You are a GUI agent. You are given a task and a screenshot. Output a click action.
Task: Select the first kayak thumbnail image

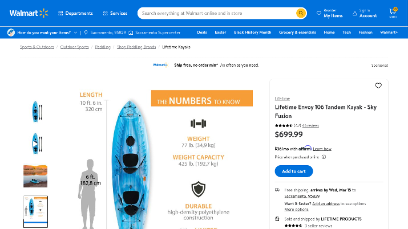pos(35,111)
